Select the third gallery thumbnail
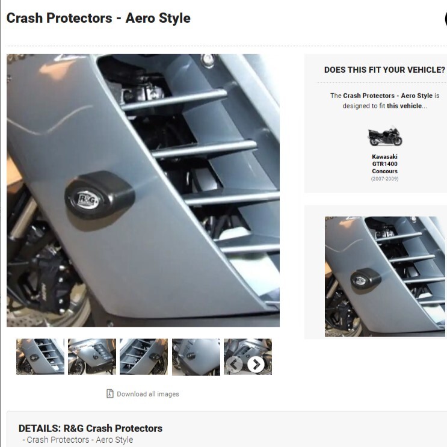 (144, 357)
